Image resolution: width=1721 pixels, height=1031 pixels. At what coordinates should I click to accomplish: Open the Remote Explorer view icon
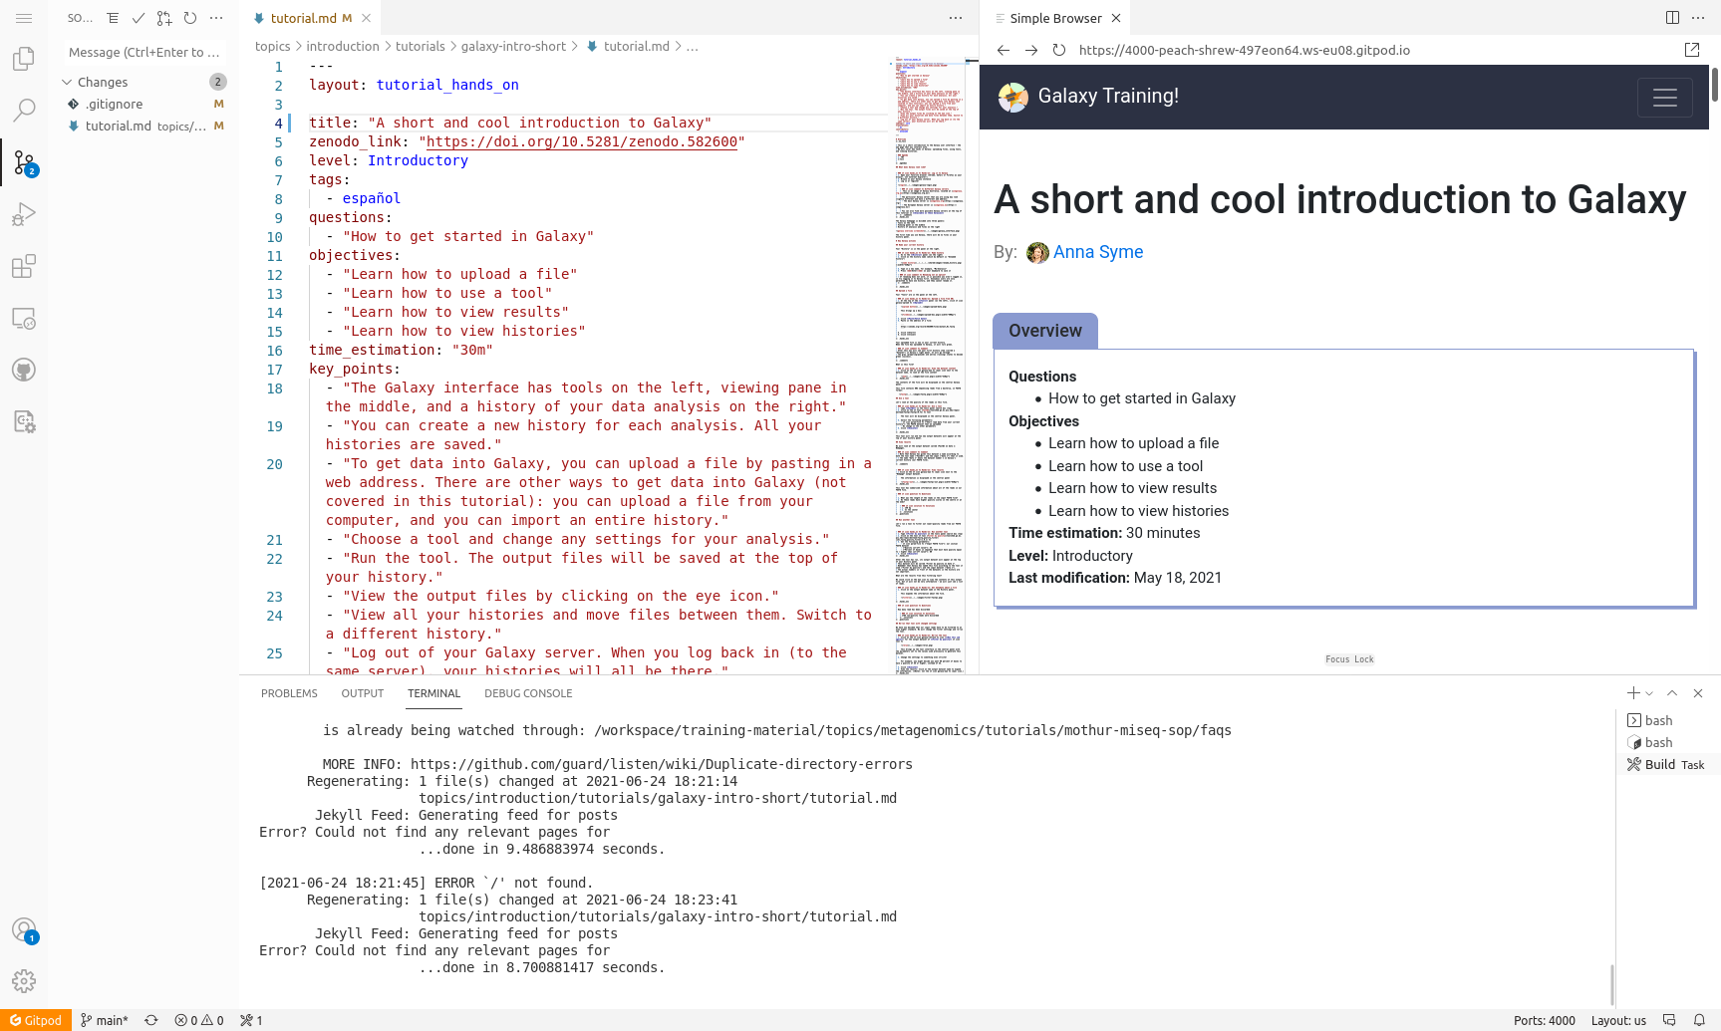24,318
